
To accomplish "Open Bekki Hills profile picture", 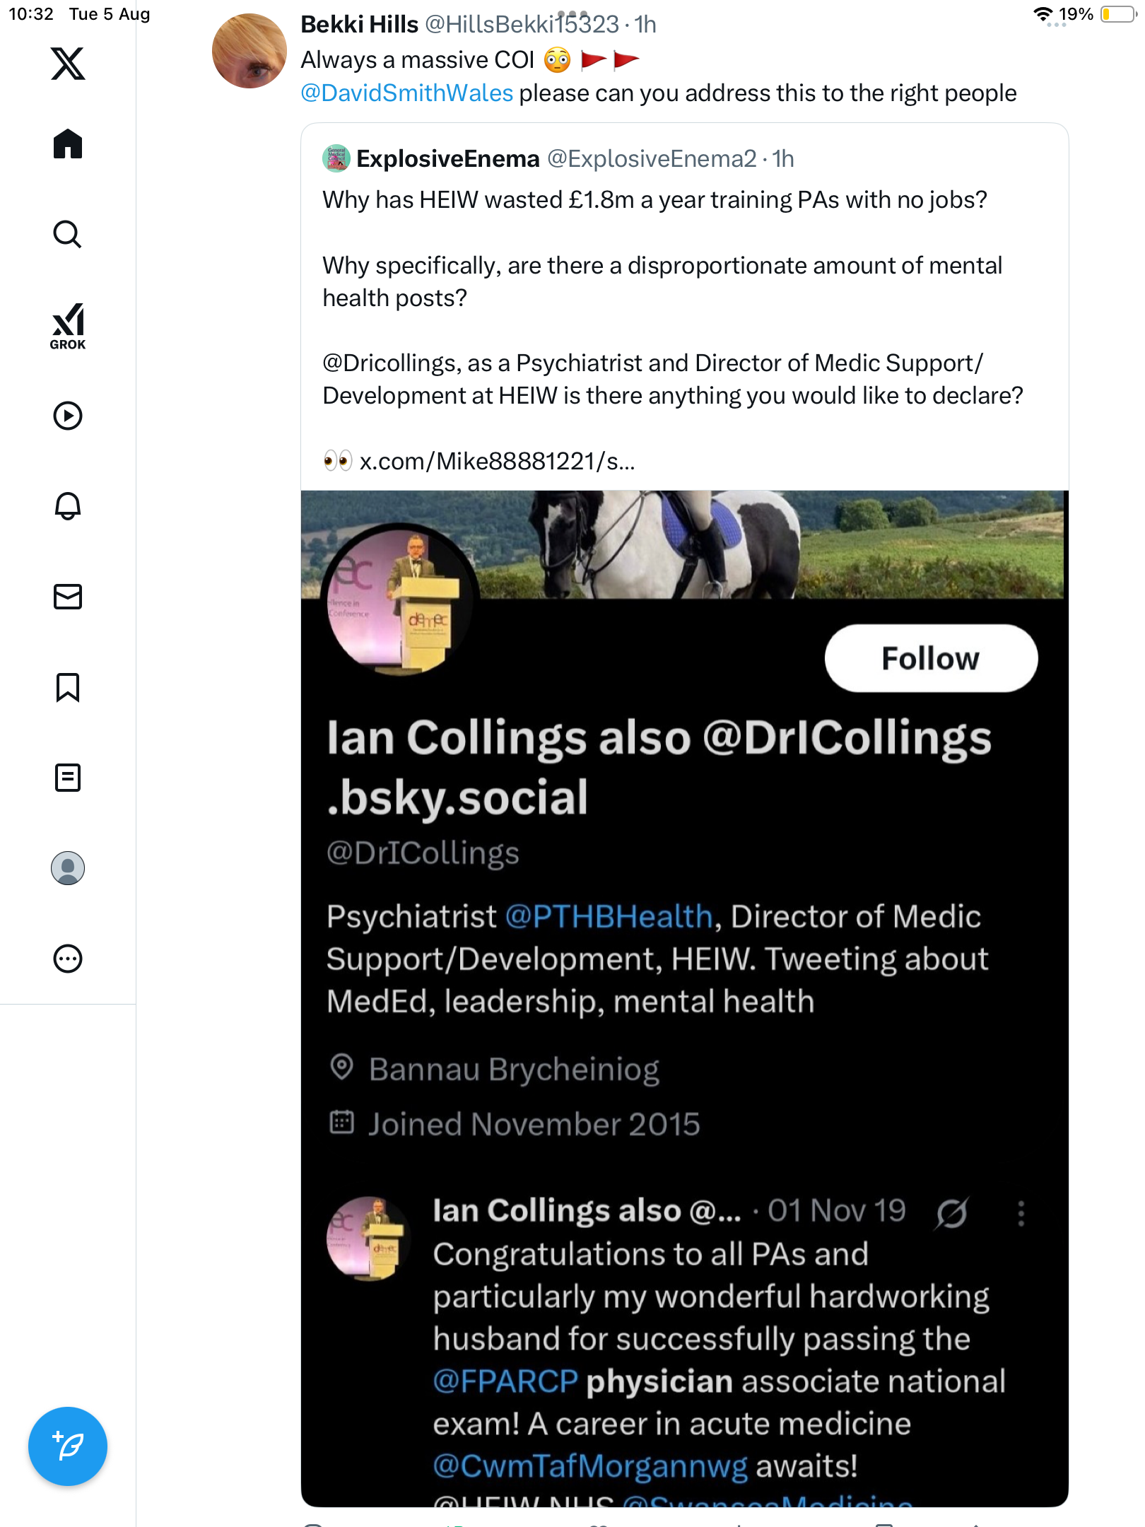I will [x=249, y=51].
